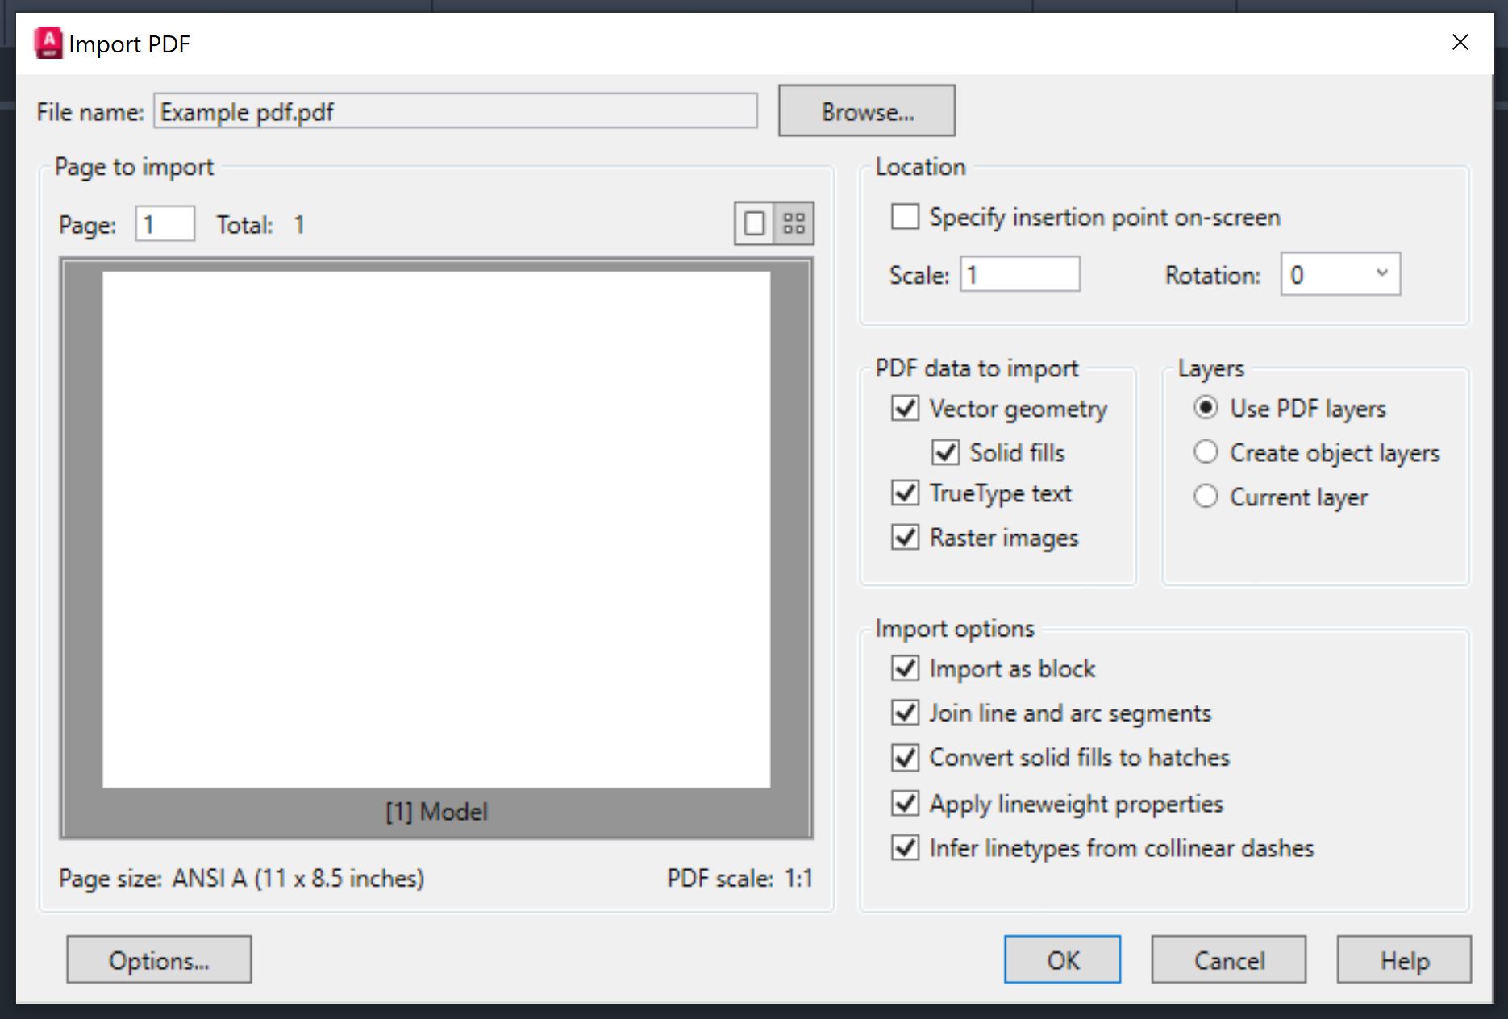This screenshot has width=1508, height=1019.
Task: Open the Rotation dropdown
Action: [x=1382, y=274]
